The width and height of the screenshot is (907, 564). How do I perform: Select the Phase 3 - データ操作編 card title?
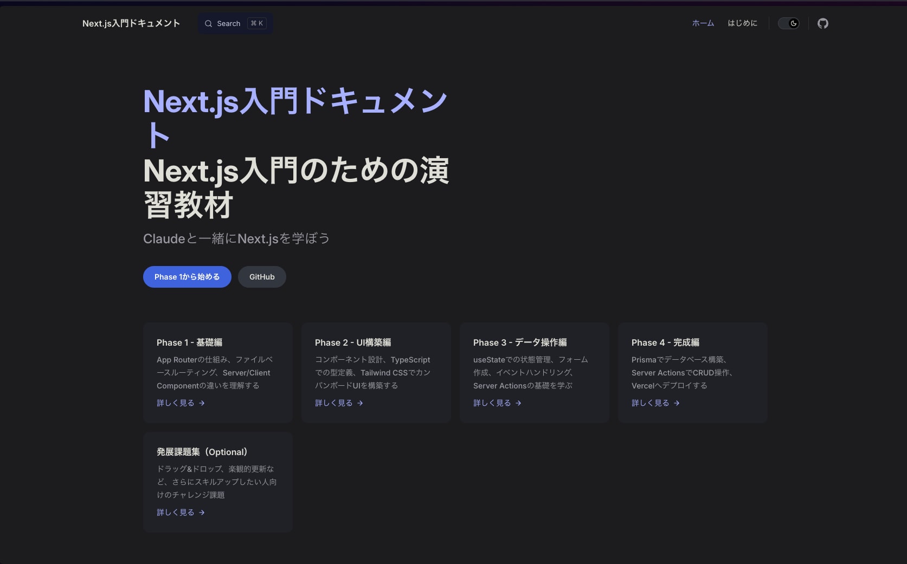tap(520, 342)
